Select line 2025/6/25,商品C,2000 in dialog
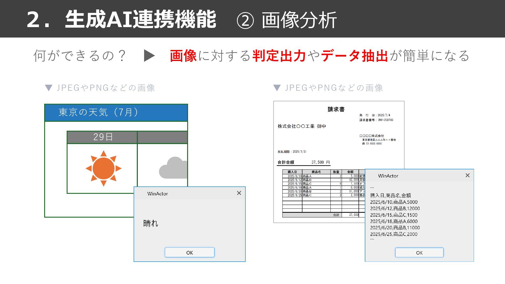This screenshot has height=284, width=505. [394, 234]
